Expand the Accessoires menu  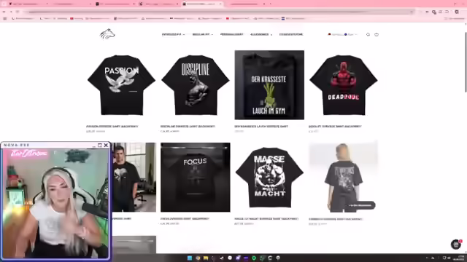pyautogui.click(x=261, y=34)
